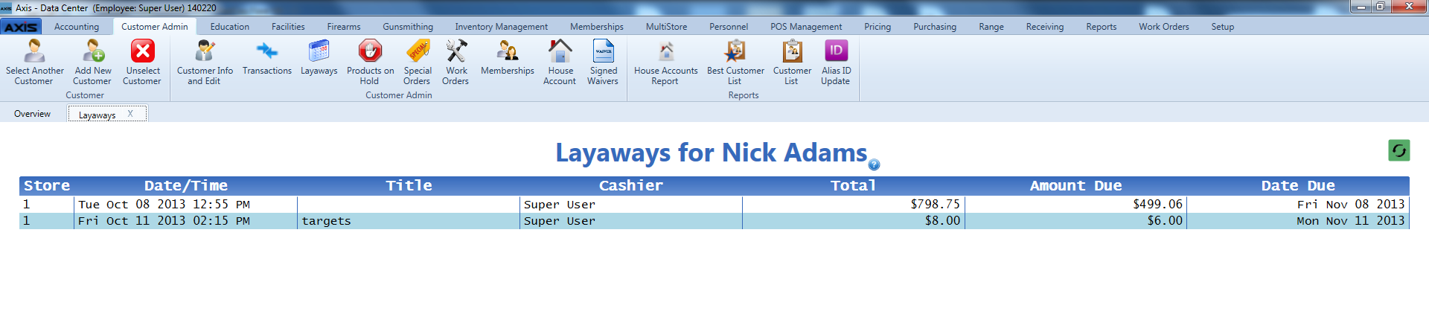Image resolution: width=1429 pixels, height=314 pixels.
Task: Open Inventory Management tab
Action: point(501,27)
